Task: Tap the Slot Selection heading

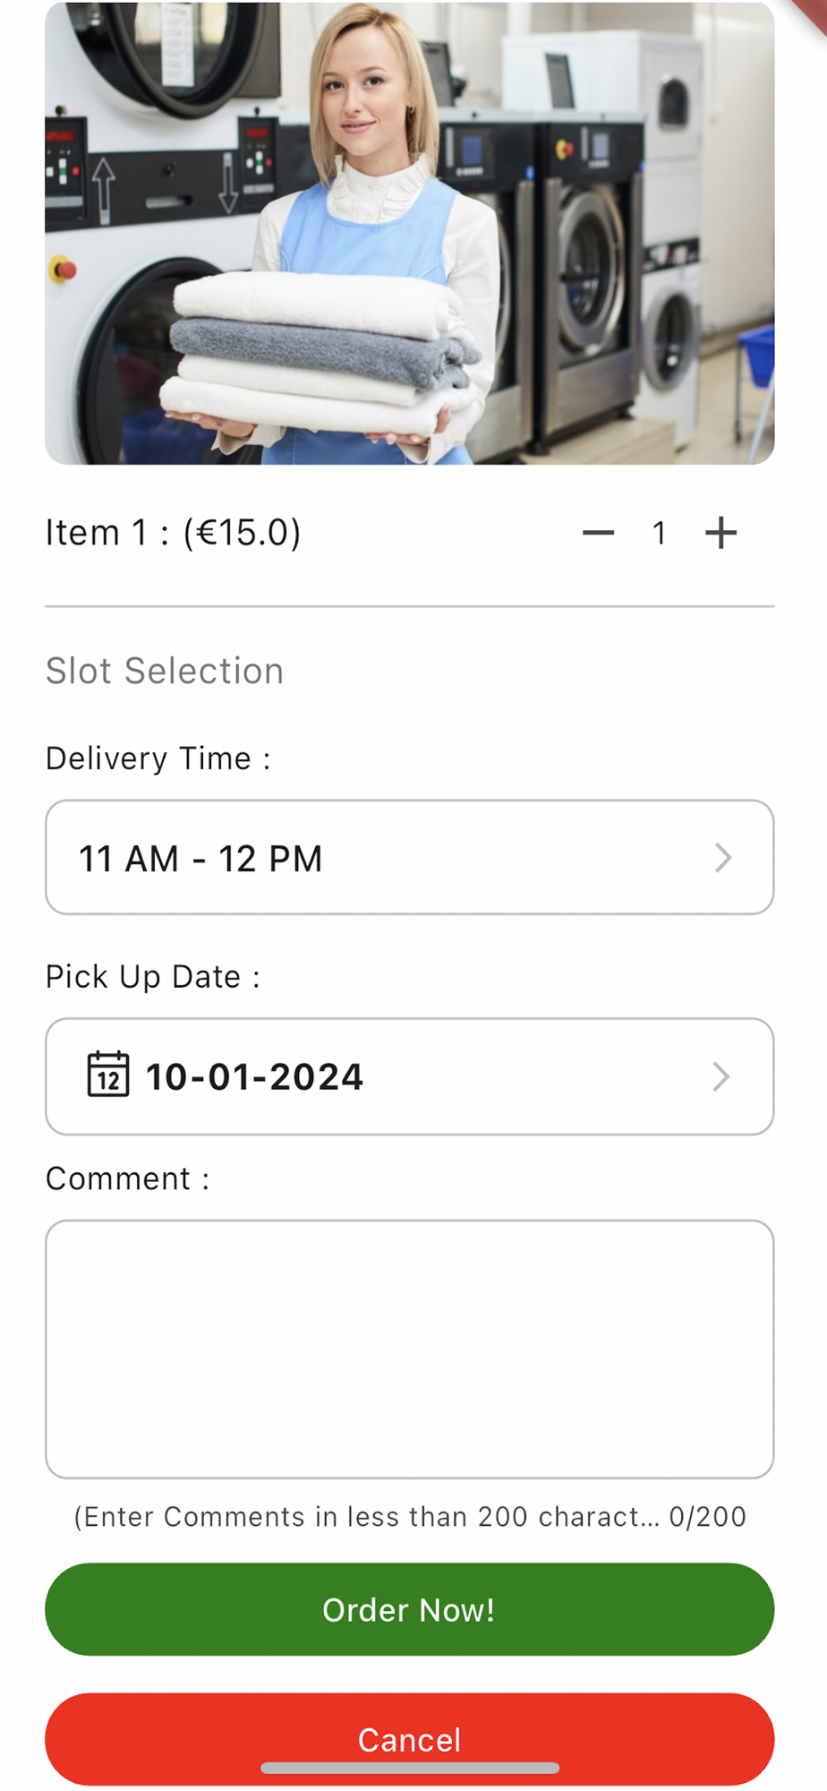Action: (165, 671)
